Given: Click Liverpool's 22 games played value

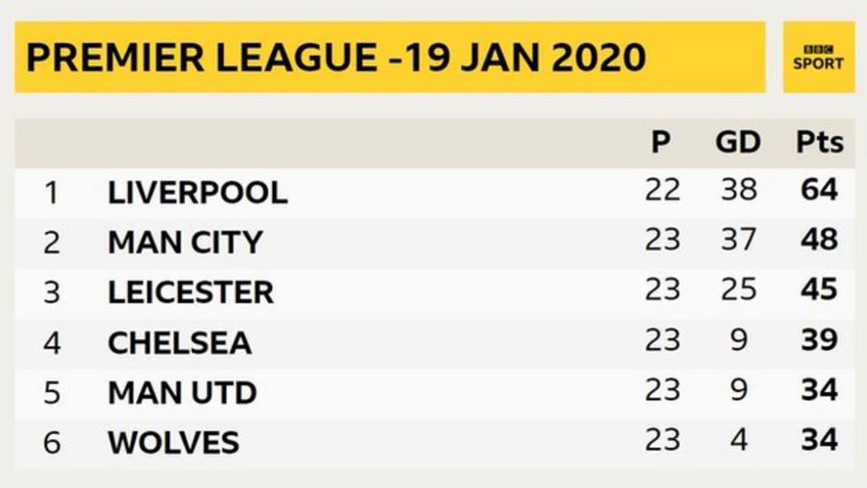Looking at the screenshot, I should point(663,190).
